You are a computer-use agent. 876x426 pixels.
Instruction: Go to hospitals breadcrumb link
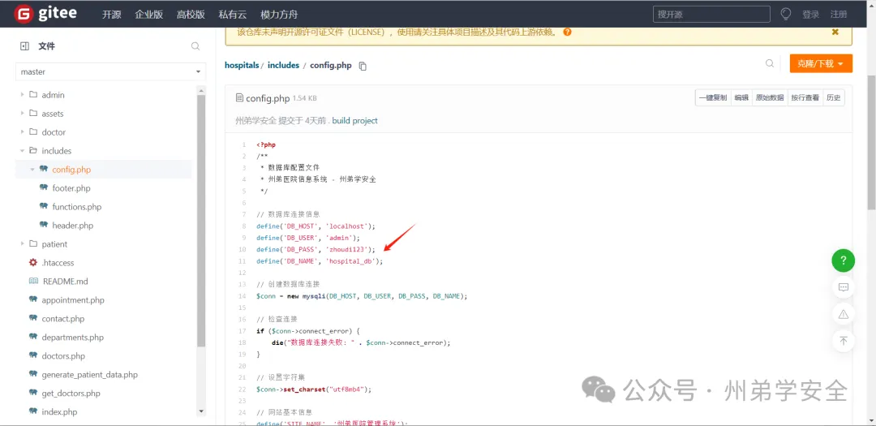coord(242,66)
